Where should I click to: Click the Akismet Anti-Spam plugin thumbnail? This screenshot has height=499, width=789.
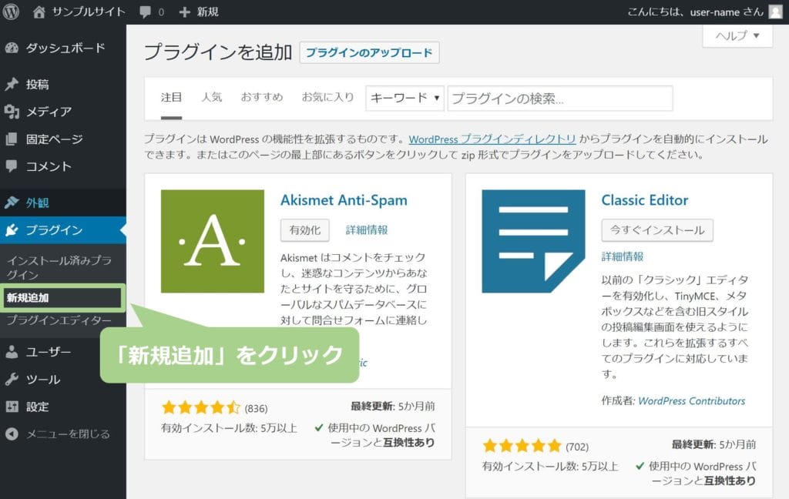(213, 241)
